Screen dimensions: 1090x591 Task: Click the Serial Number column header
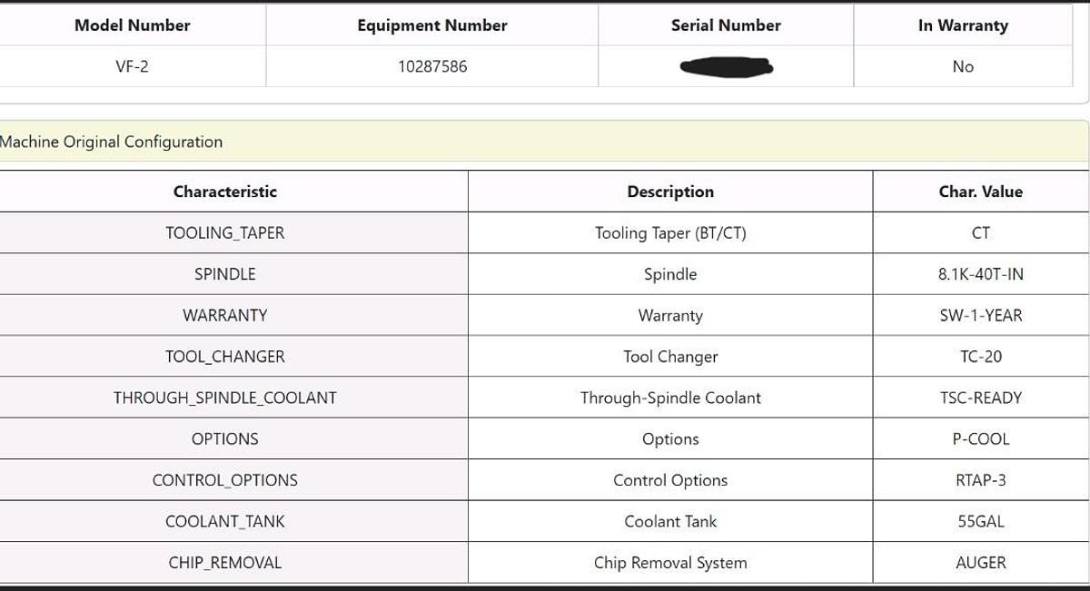[x=726, y=25]
